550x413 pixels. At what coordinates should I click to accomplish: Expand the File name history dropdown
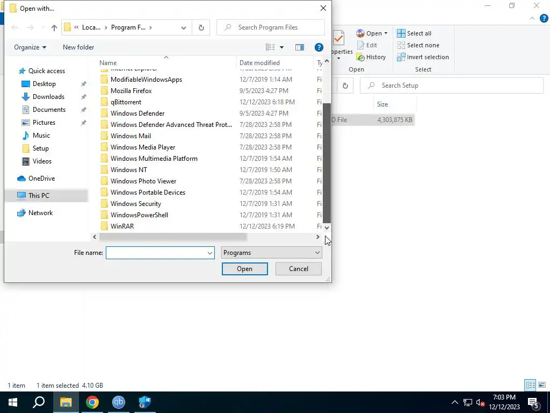click(210, 253)
